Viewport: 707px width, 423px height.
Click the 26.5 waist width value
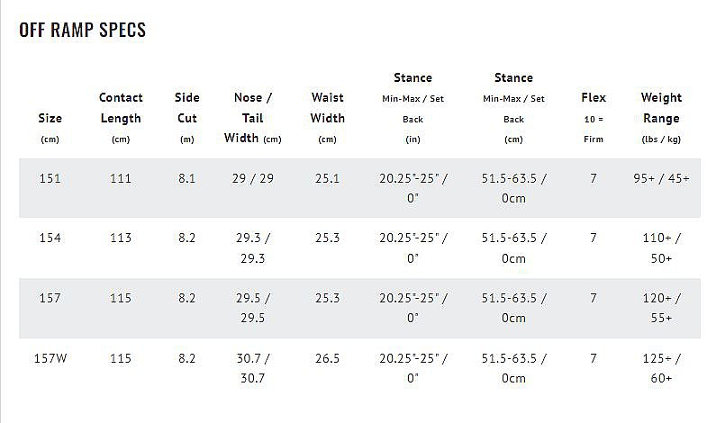[x=327, y=358]
